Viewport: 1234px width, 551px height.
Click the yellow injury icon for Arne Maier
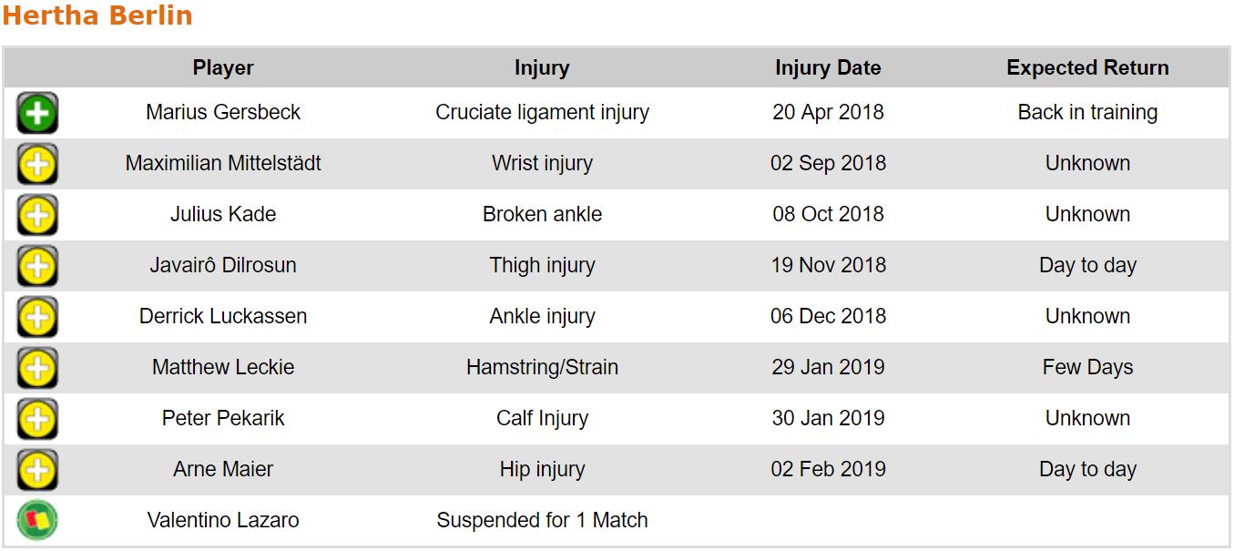[x=37, y=470]
